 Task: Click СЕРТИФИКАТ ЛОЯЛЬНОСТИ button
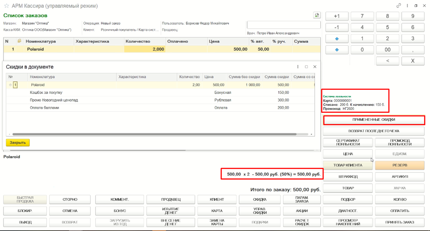(x=348, y=143)
